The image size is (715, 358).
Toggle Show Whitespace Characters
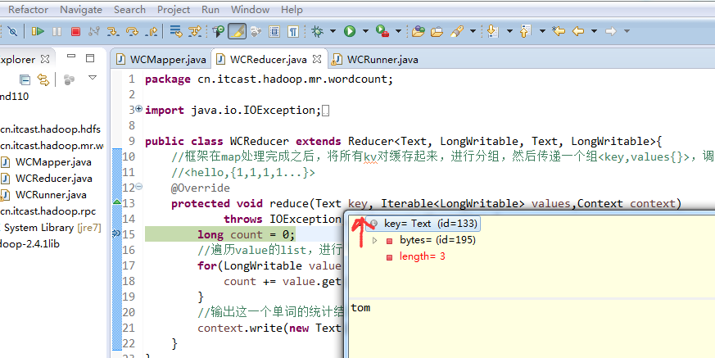(x=293, y=31)
